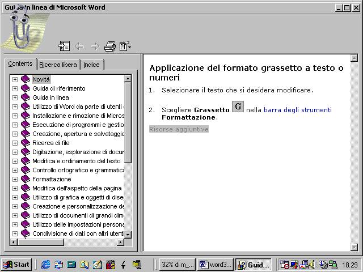Expand the Guida in linea node

[x=15, y=97]
